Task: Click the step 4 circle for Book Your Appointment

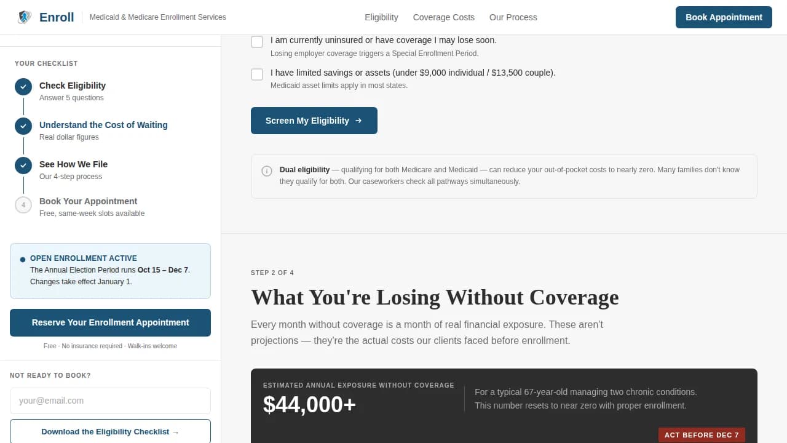Action: pyautogui.click(x=23, y=205)
